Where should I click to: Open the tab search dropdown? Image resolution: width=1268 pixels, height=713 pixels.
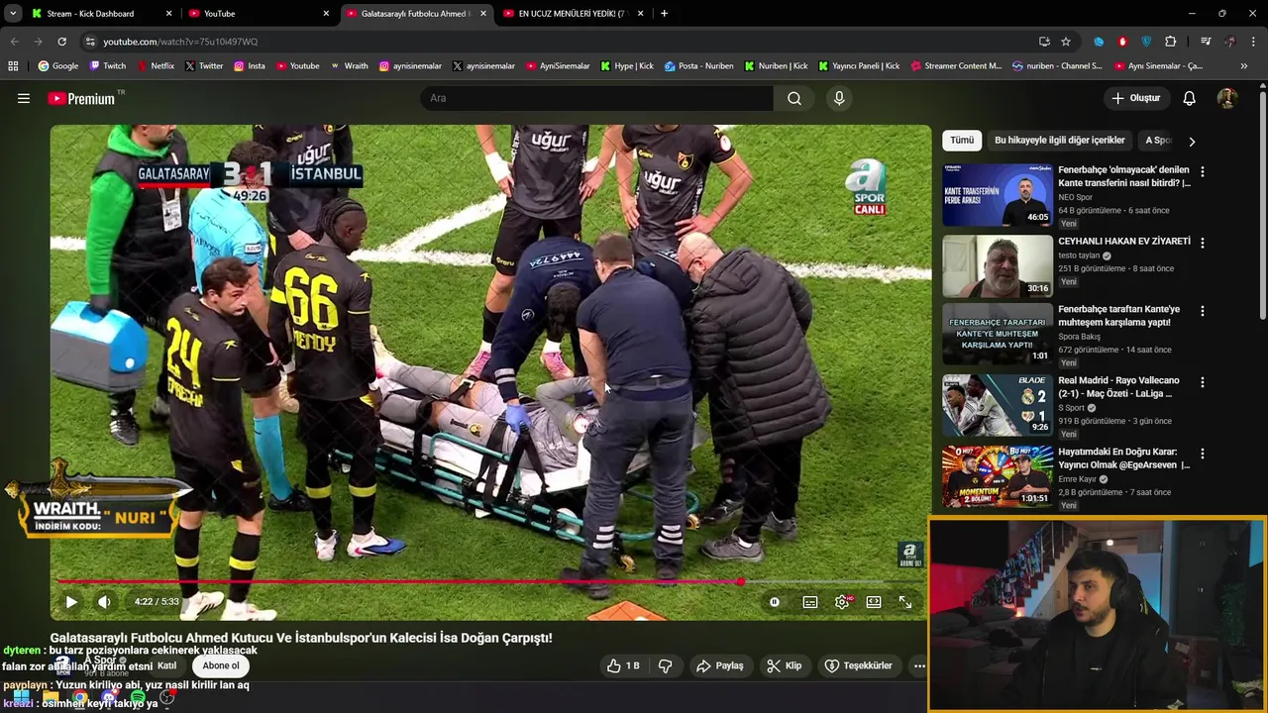point(12,14)
